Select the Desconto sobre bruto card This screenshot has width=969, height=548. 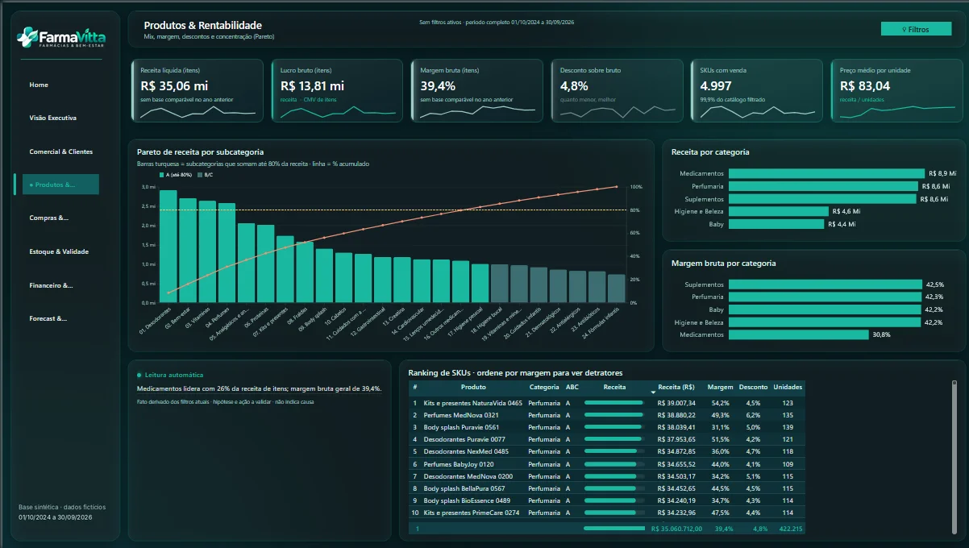coord(617,91)
